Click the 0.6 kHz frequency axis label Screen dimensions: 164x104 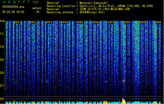tap(2, 99)
